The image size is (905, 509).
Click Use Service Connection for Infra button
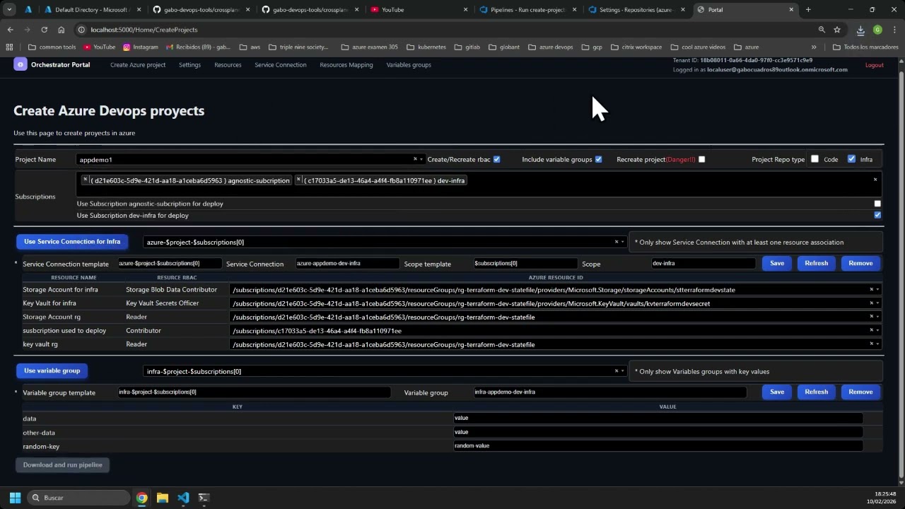click(x=72, y=242)
